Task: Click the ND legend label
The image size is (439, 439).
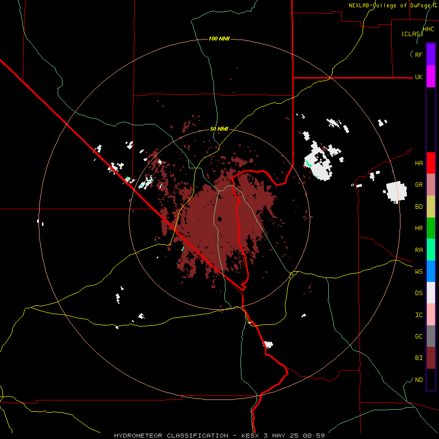Action: pyautogui.click(x=419, y=380)
